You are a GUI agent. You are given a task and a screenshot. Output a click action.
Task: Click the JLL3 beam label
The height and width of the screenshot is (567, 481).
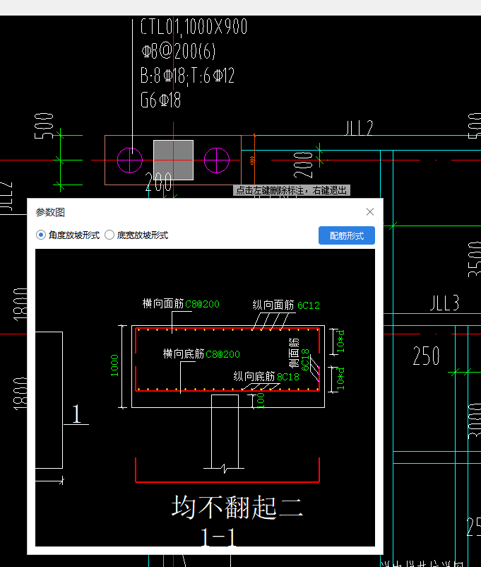tap(444, 303)
